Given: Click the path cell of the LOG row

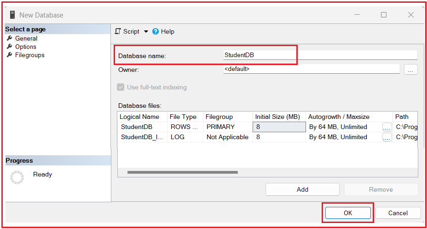Looking at the screenshot, I should 405,137.
